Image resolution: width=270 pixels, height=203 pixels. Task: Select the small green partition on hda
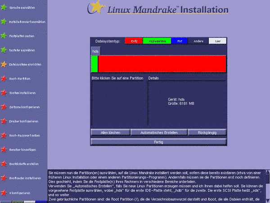point(94,64)
